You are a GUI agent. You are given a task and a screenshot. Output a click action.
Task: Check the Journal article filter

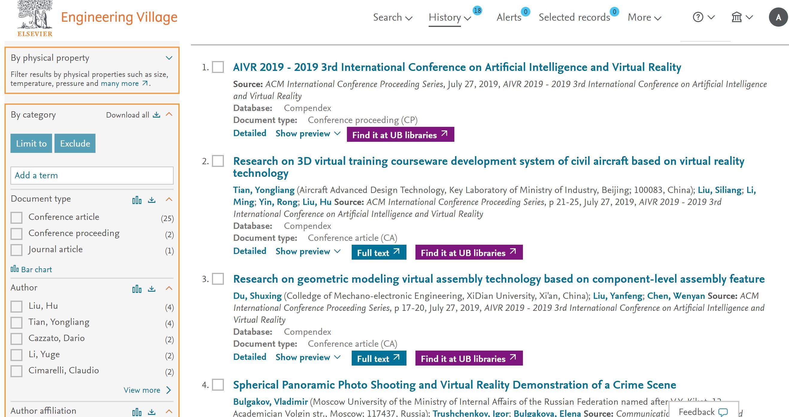(x=16, y=250)
